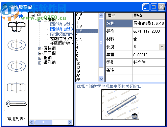Open the 长度 value dropdown
This screenshot has width=167, height=127.
point(162,47)
